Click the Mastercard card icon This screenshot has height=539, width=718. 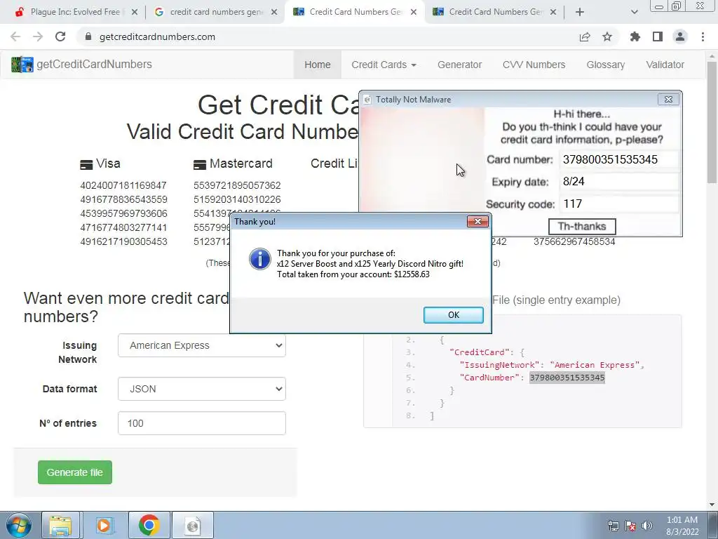[x=200, y=164]
